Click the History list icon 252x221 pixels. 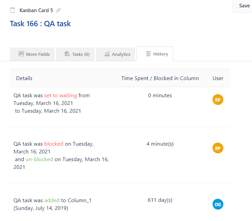pyautogui.click(x=148, y=53)
